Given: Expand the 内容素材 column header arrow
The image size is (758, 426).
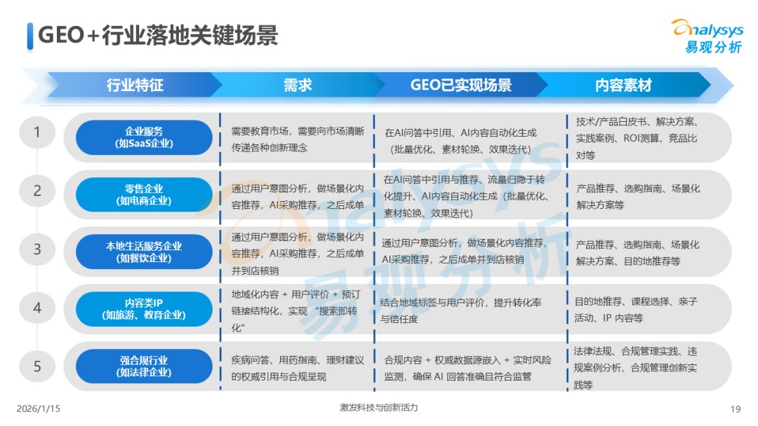Looking at the screenshot, I should point(623,85).
